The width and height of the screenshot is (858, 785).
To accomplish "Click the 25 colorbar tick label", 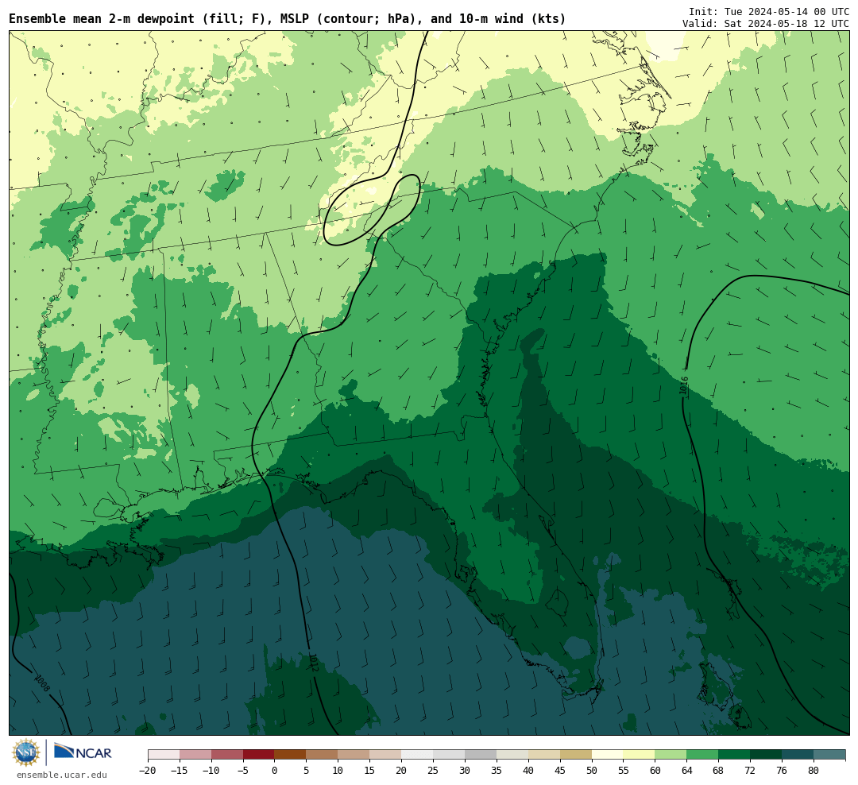I will tap(434, 771).
